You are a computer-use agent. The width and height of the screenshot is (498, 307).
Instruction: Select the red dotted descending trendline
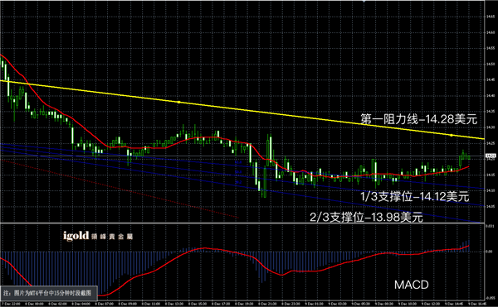120,189
